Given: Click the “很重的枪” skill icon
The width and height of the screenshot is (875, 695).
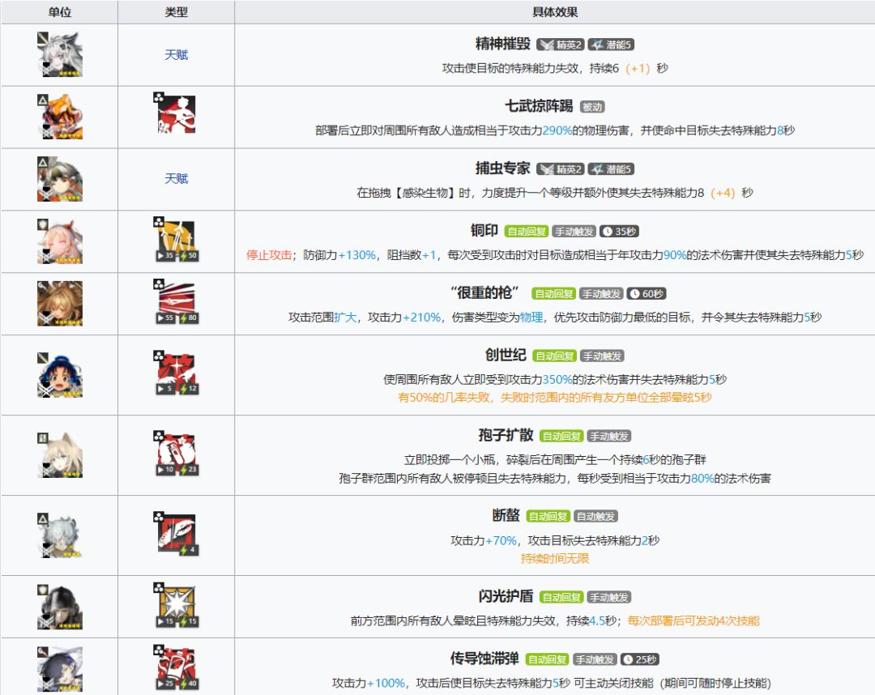Looking at the screenshot, I should [x=176, y=302].
